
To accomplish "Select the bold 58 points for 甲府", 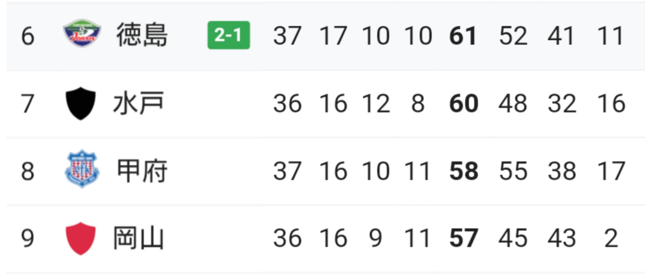I will [464, 171].
